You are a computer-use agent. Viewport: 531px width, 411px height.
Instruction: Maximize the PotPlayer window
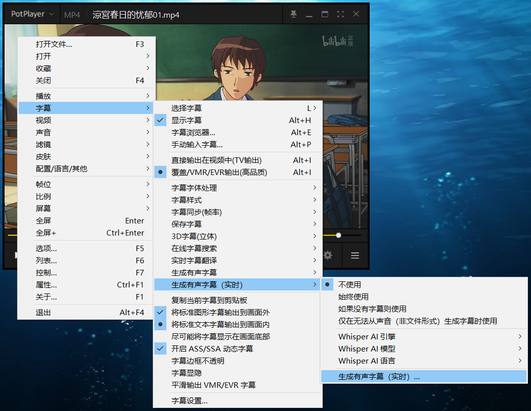point(325,14)
